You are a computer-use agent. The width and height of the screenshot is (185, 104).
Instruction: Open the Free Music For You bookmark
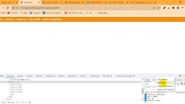(x=74, y=13)
